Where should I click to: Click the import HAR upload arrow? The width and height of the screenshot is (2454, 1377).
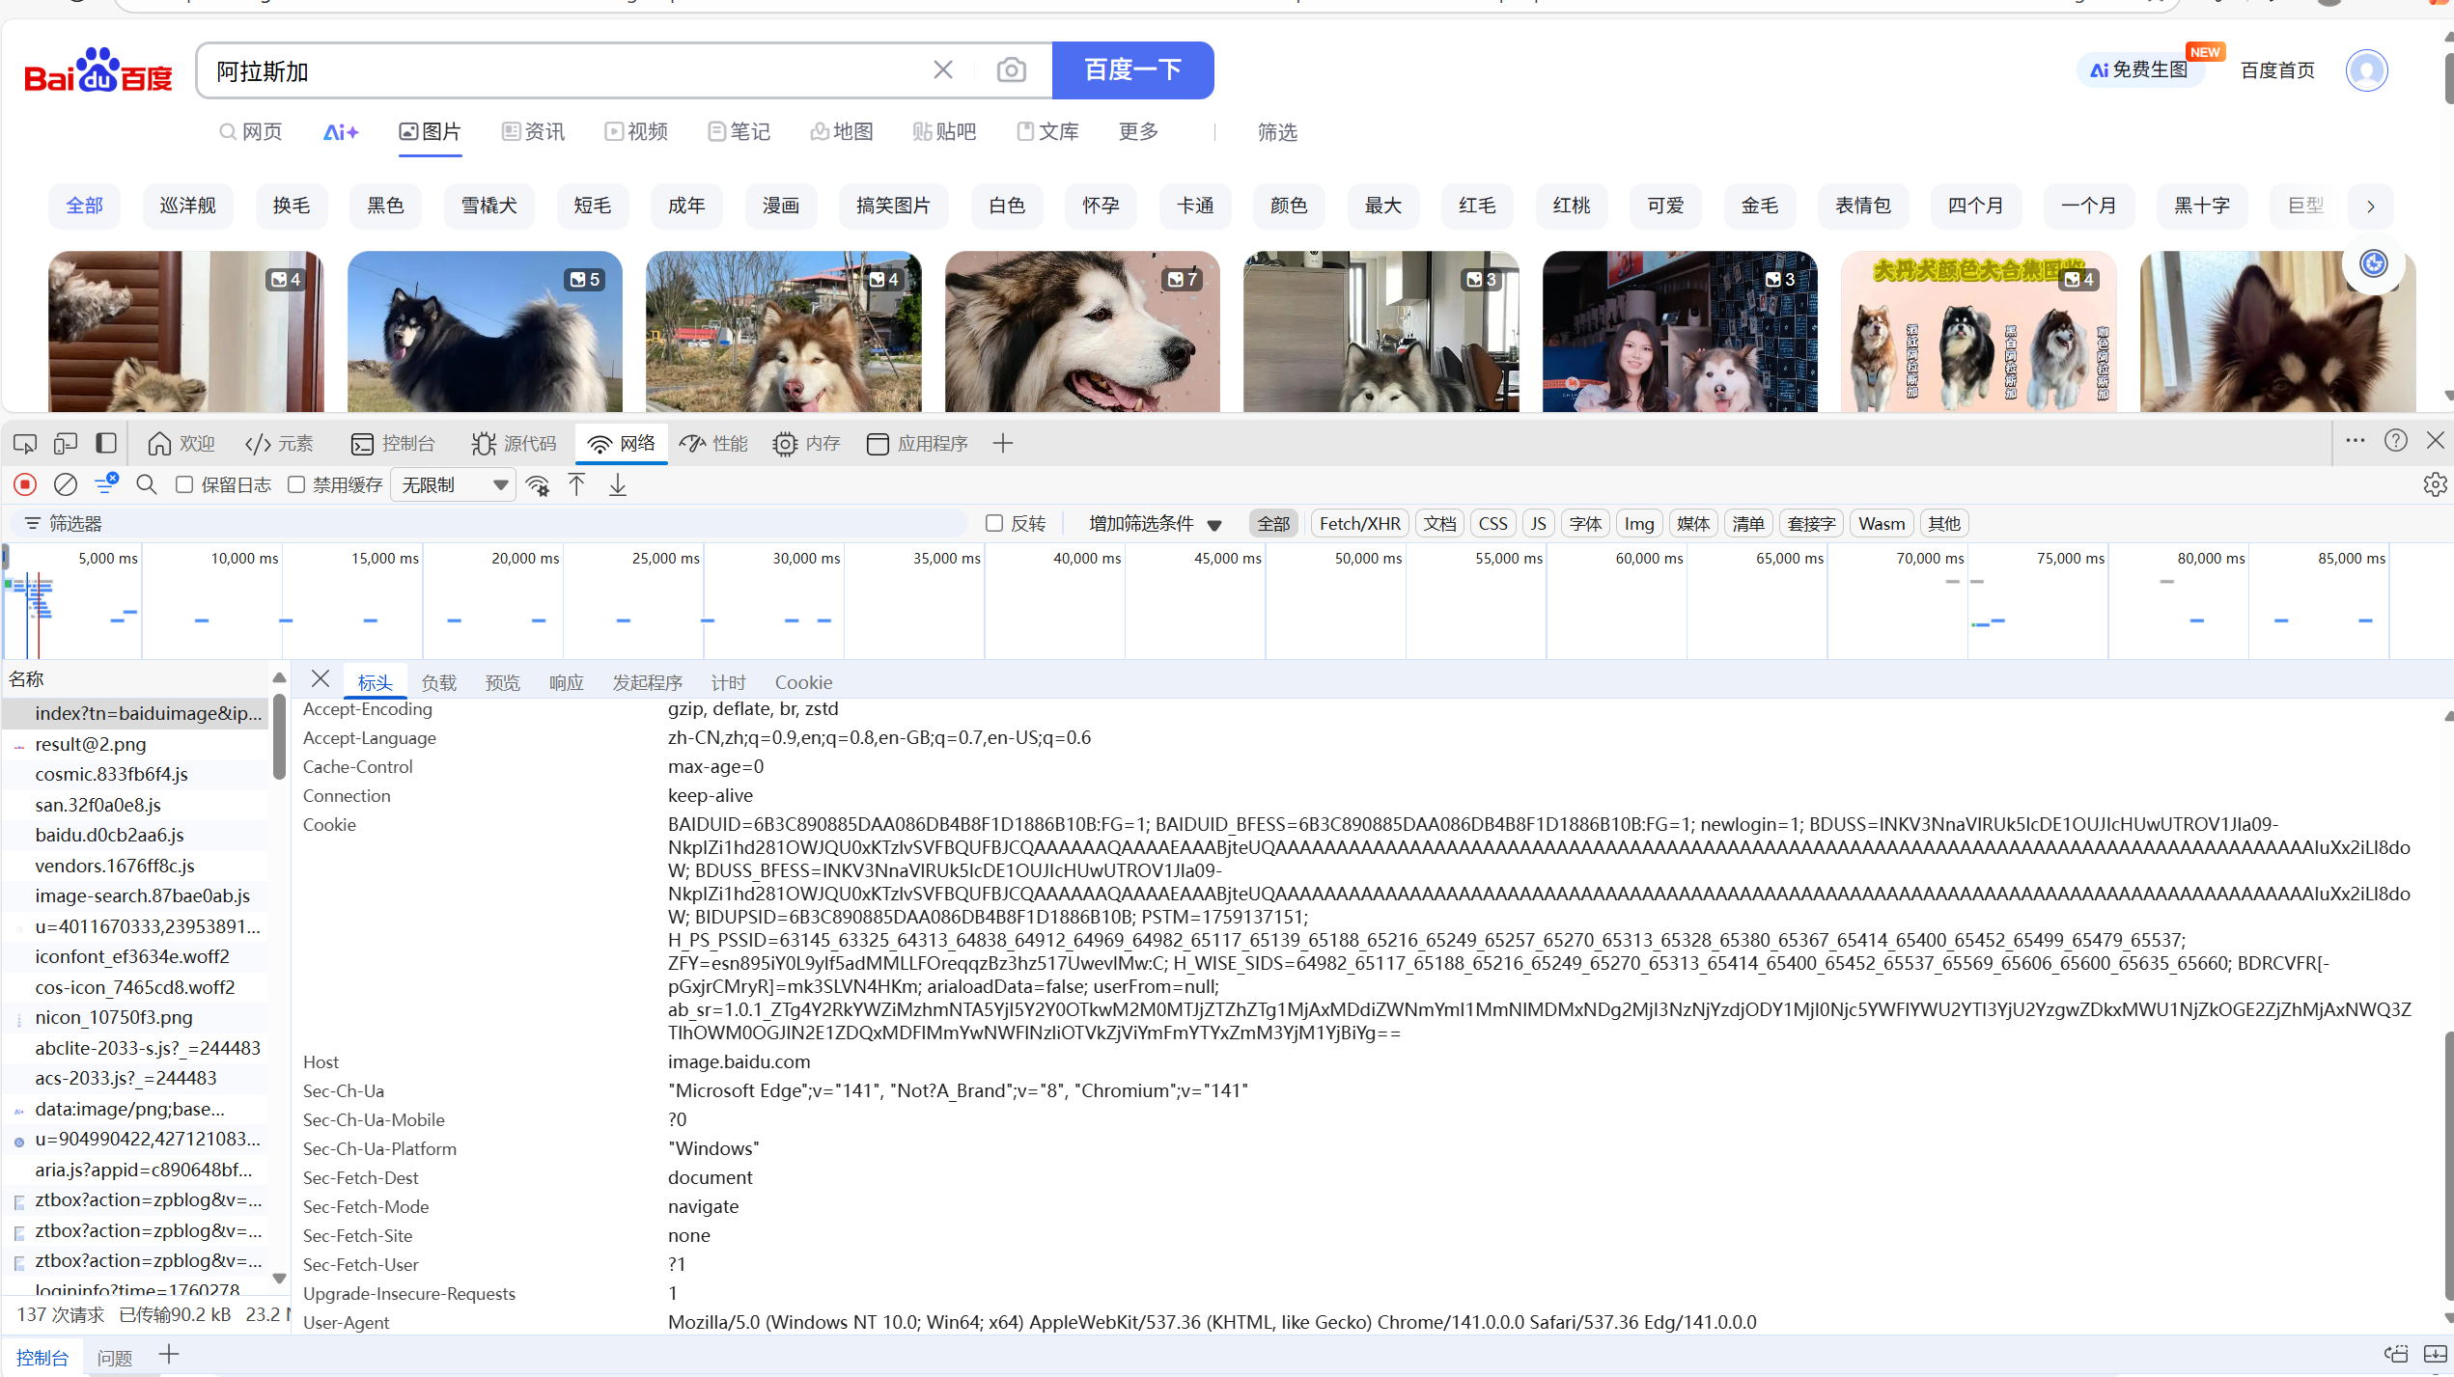point(577,484)
